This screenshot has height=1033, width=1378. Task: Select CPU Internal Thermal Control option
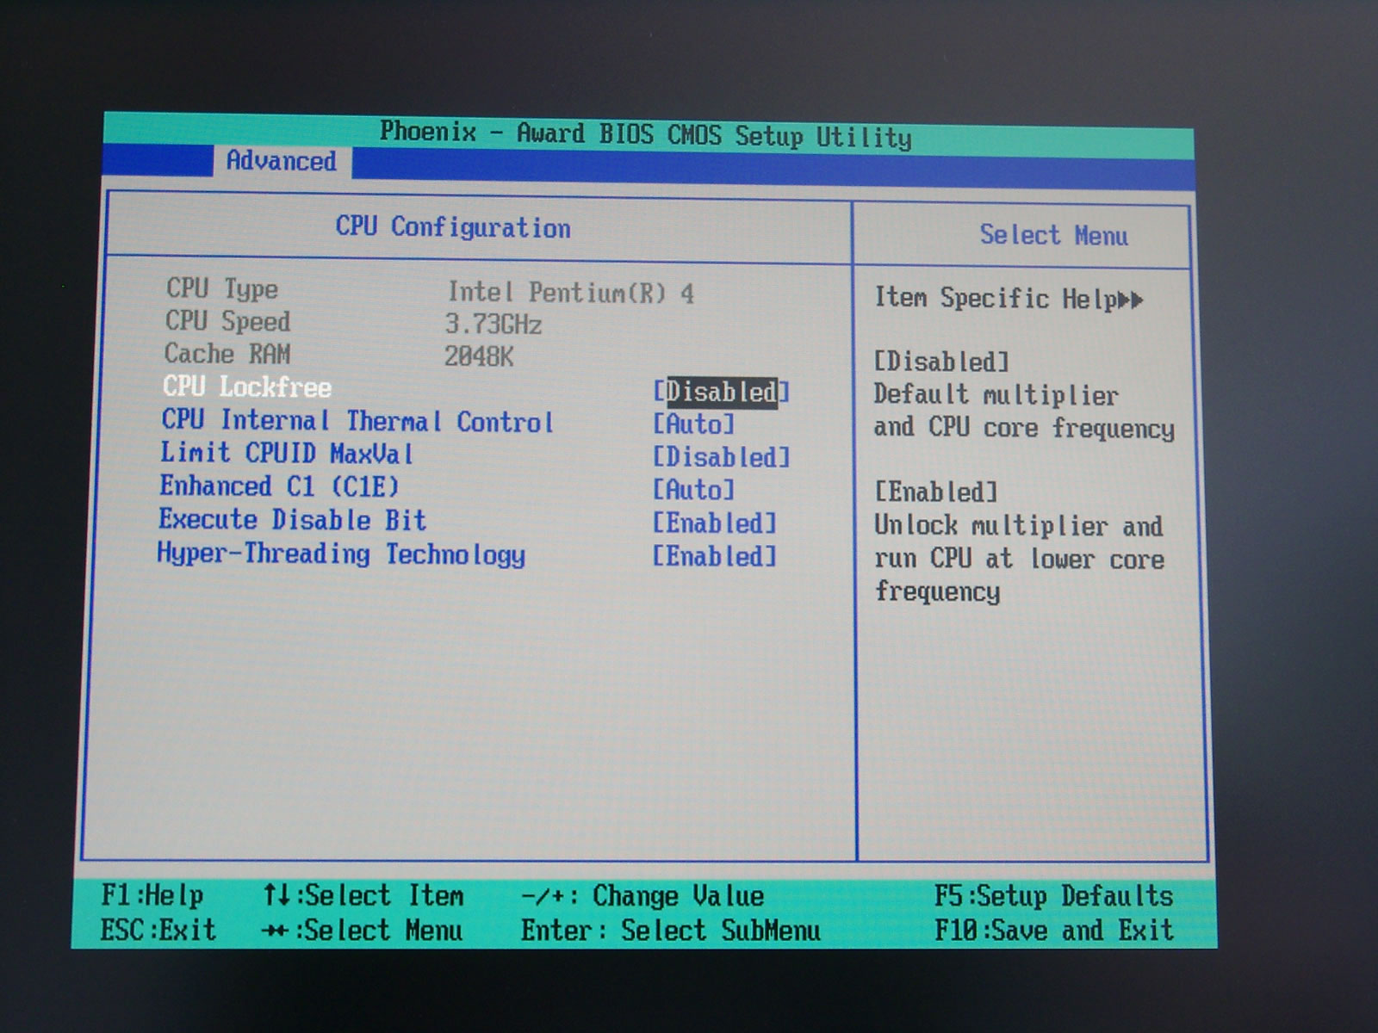(x=357, y=421)
